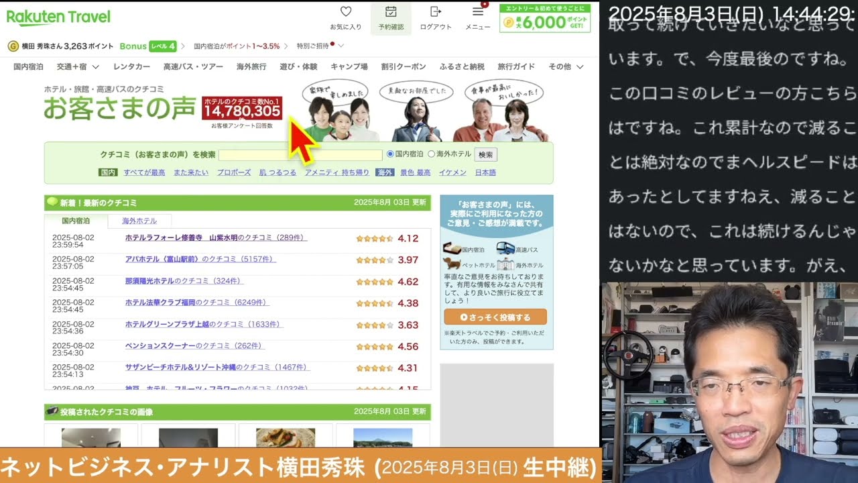This screenshot has width=858, height=483.
Task: Open the メニュー hamburger icon
Action: tap(478, 12)
